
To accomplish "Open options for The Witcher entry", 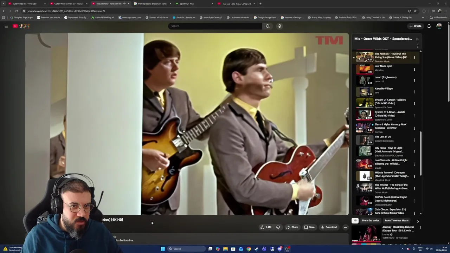I will point(414,189).
